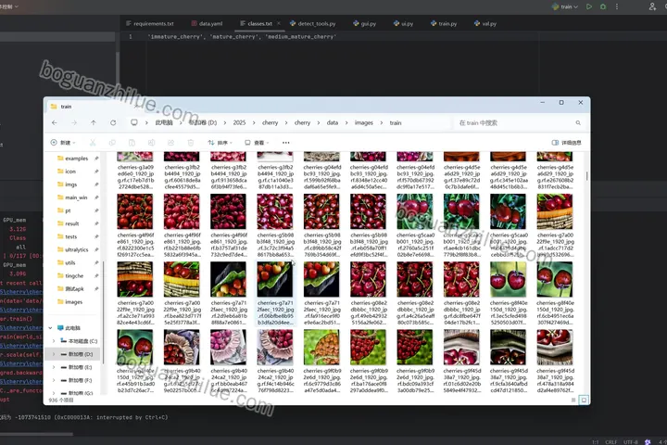667x445 pixels.
Task: Click the forward navigation arrow in Explorer
Action: click(x=74, y=122)
